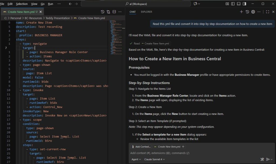The image size is (276, 164).
Task: Click the Personal breadcrumb segment
Action: click(16, 18)
